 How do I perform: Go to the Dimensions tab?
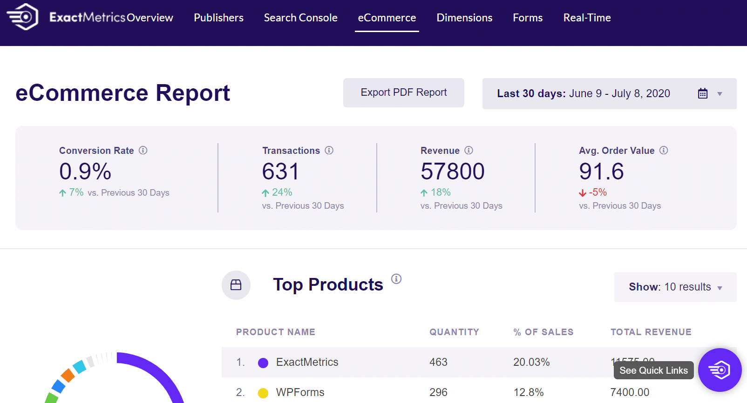464,18
